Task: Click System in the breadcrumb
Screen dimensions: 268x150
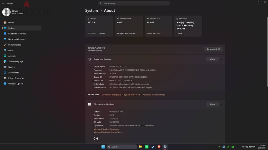Action: tap(91, 10)
